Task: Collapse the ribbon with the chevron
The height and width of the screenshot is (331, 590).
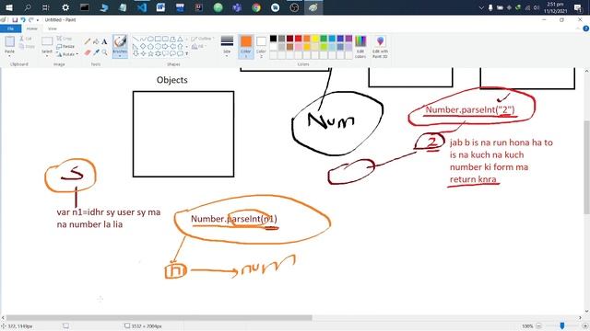Action: (579, 29)
